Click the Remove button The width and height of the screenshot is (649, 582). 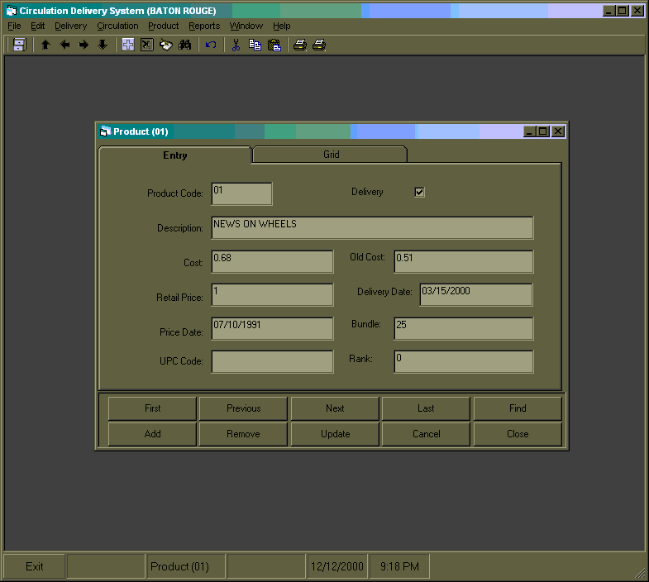click(x=243, y=434)
